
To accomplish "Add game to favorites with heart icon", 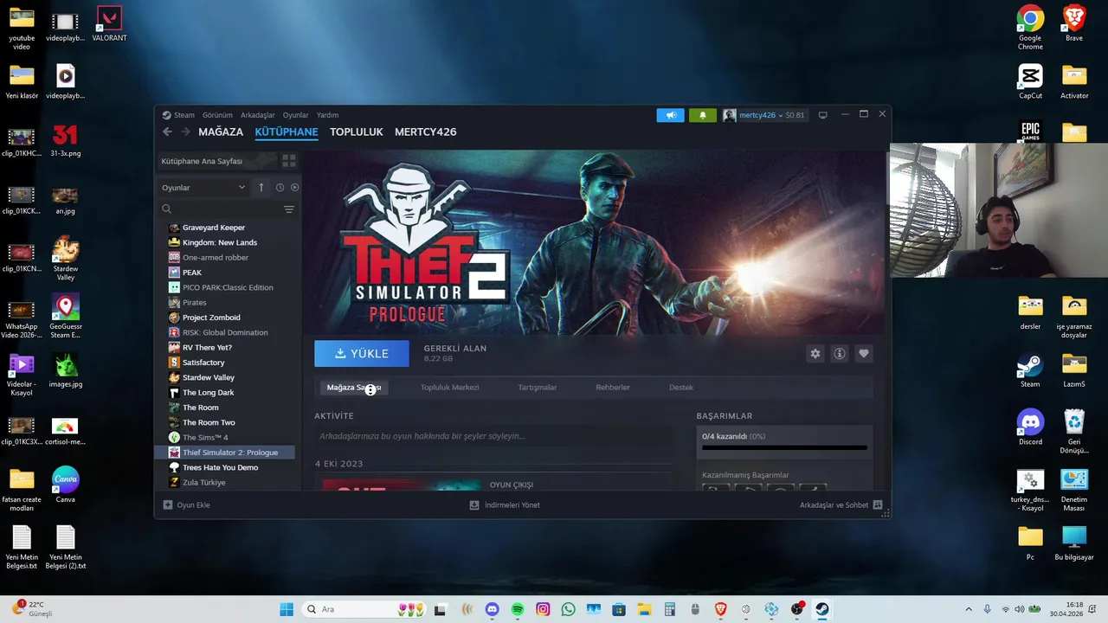I will click(x=863, y=354).
